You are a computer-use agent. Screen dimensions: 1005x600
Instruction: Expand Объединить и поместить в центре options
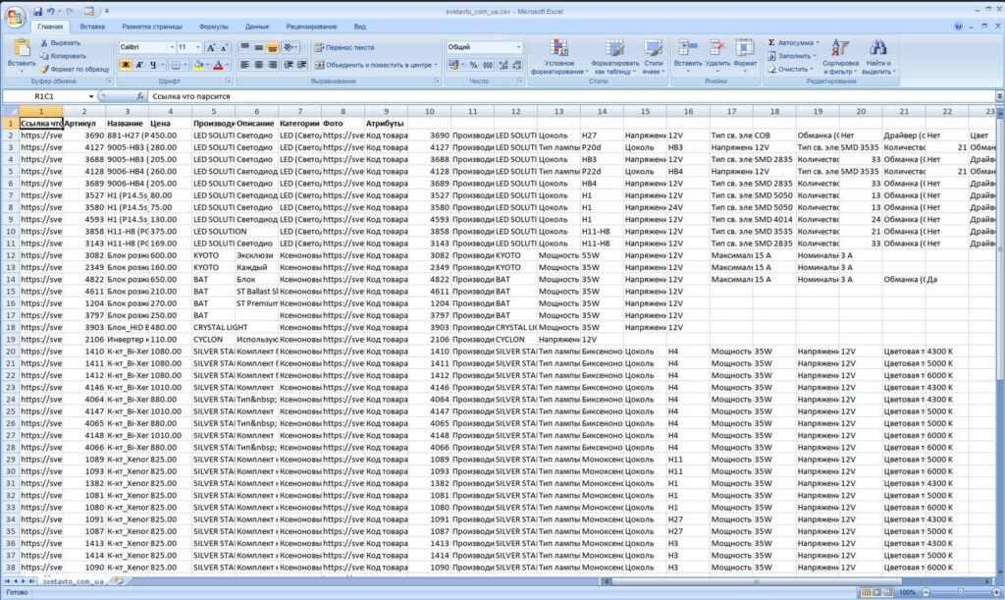point(436,65)
